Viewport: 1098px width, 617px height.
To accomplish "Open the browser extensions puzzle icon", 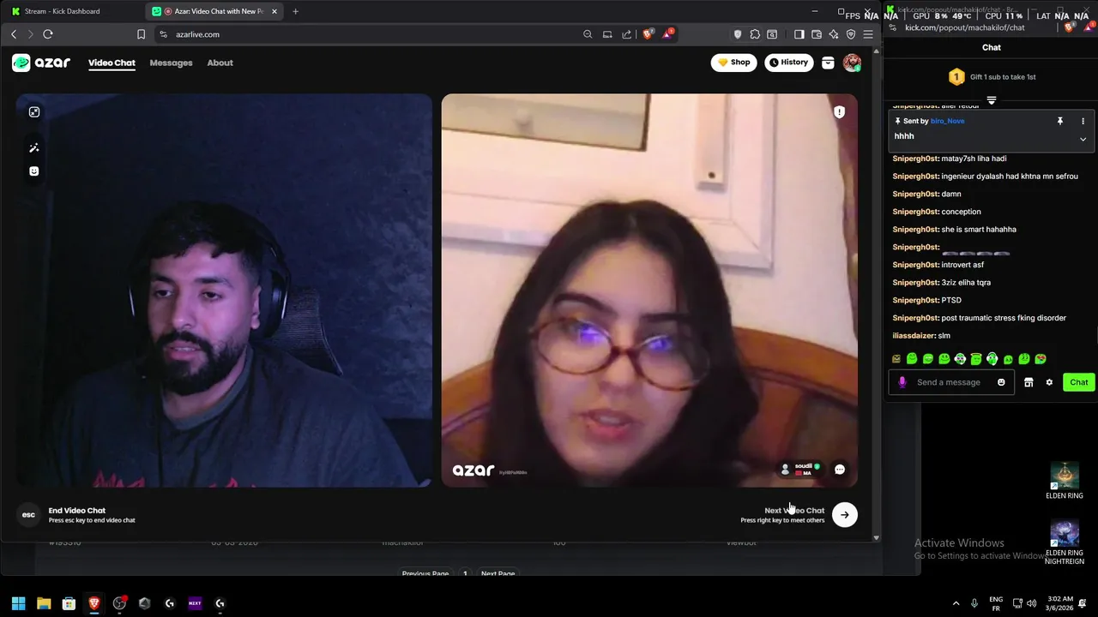I will point(755,34).
